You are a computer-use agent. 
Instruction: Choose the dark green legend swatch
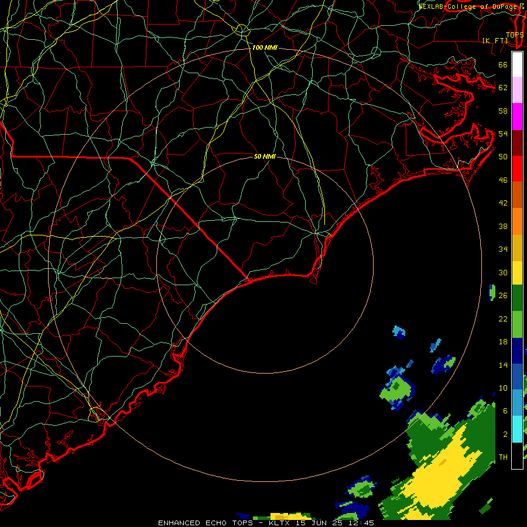[517, 298]
